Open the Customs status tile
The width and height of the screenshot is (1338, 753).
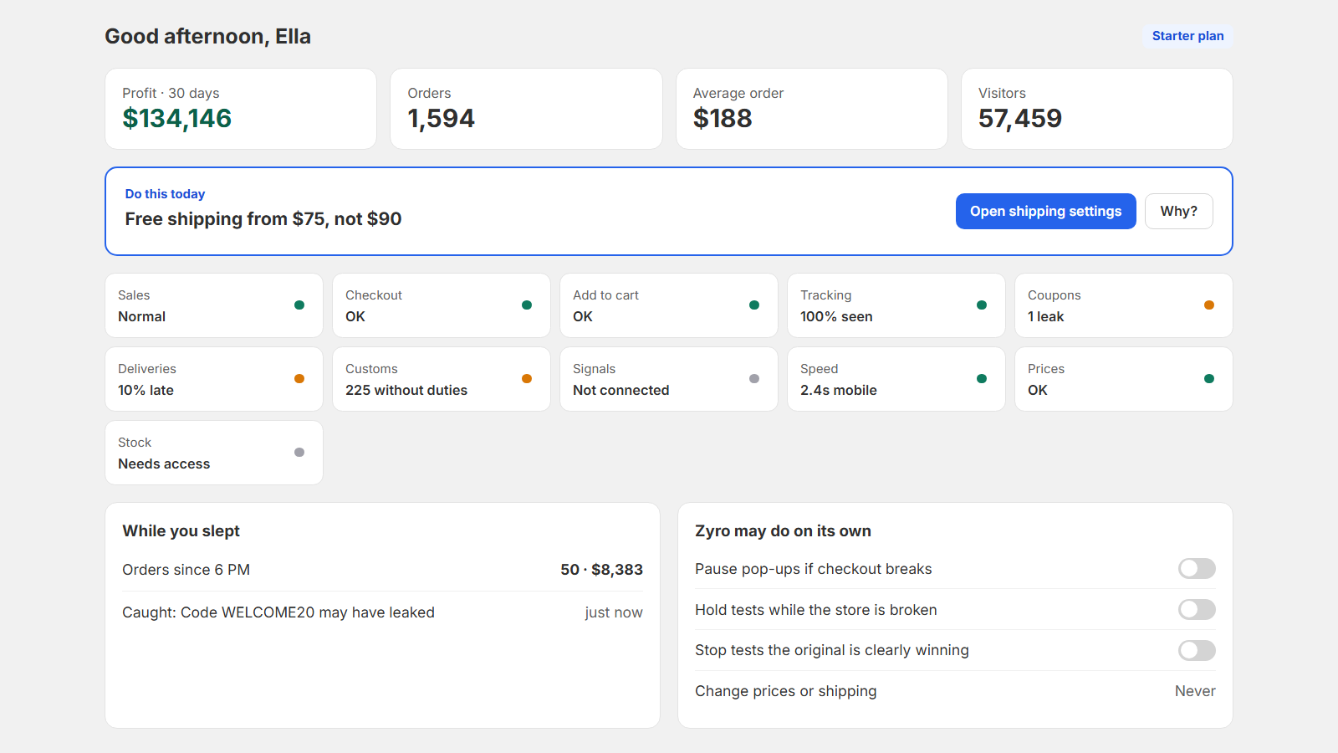[442, 379]
